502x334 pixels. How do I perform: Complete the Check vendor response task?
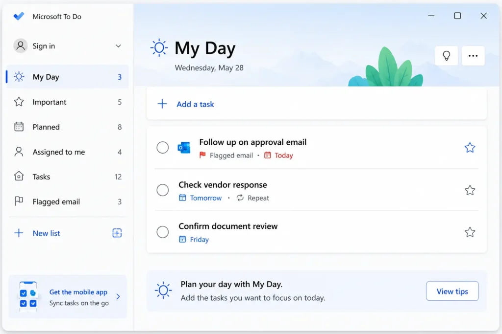coord(163,190)
